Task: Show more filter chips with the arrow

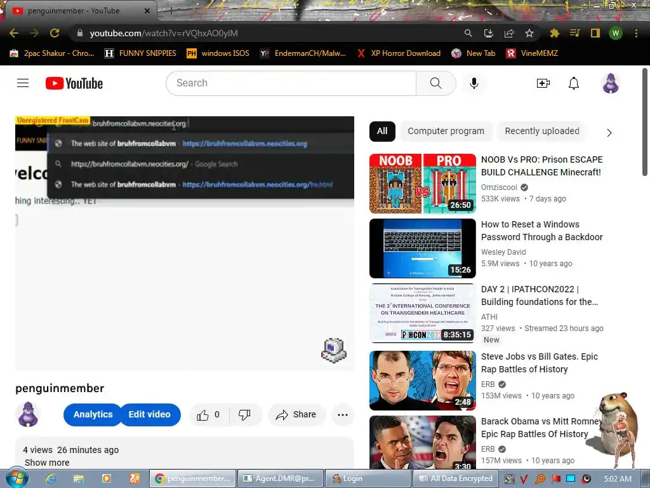Action: pyautogui.click(x=609, y=133)
